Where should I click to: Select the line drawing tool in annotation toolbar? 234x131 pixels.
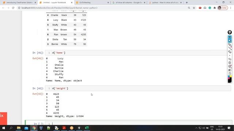click(x=230, y=48)
